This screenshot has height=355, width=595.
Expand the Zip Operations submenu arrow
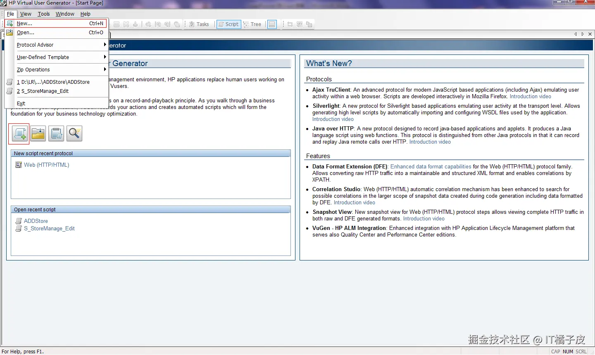click(x=105, y=69)
